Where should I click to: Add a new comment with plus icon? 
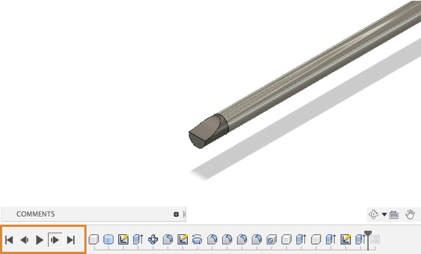pos(176,214)
